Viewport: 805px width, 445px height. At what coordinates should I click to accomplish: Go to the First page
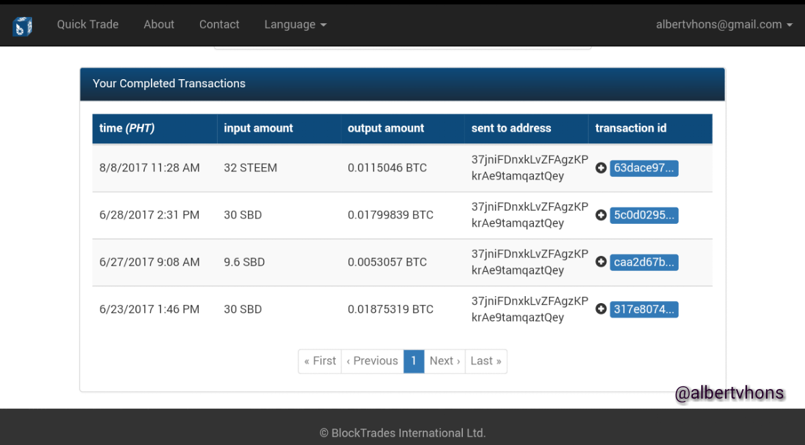320,361
